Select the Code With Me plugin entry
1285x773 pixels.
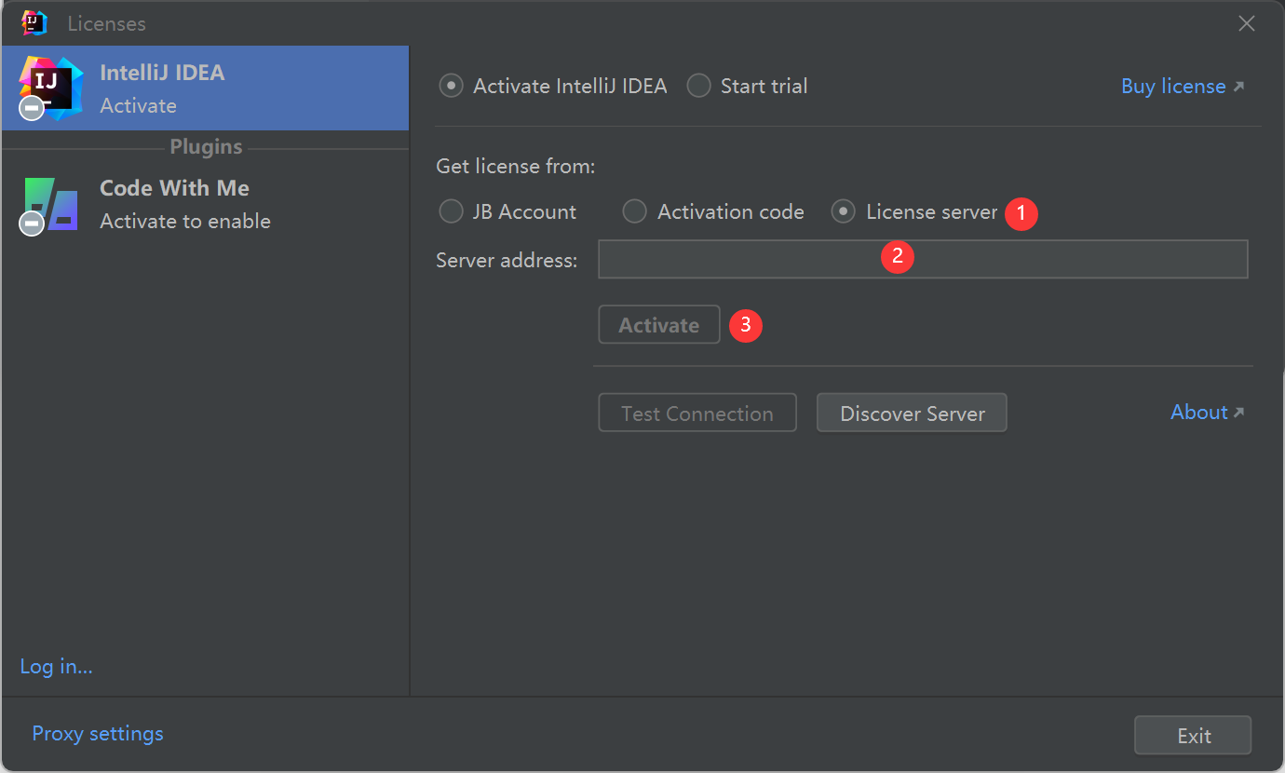coord(205,204)
